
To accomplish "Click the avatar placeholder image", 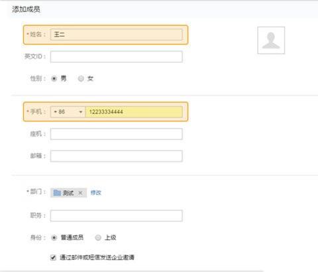I will [x=271, y=40].
